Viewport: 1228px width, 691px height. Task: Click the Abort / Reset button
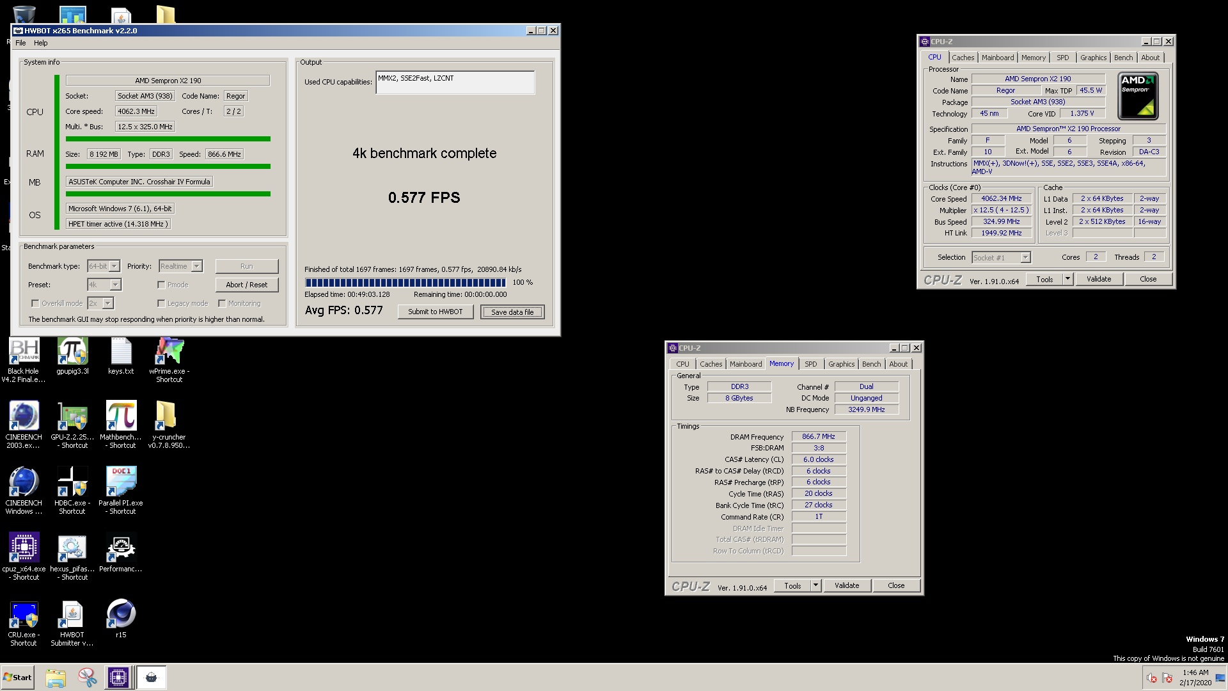pyautogui.click(x=247, y=285)
